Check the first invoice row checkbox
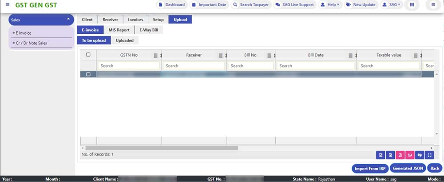 click(88, 75)
